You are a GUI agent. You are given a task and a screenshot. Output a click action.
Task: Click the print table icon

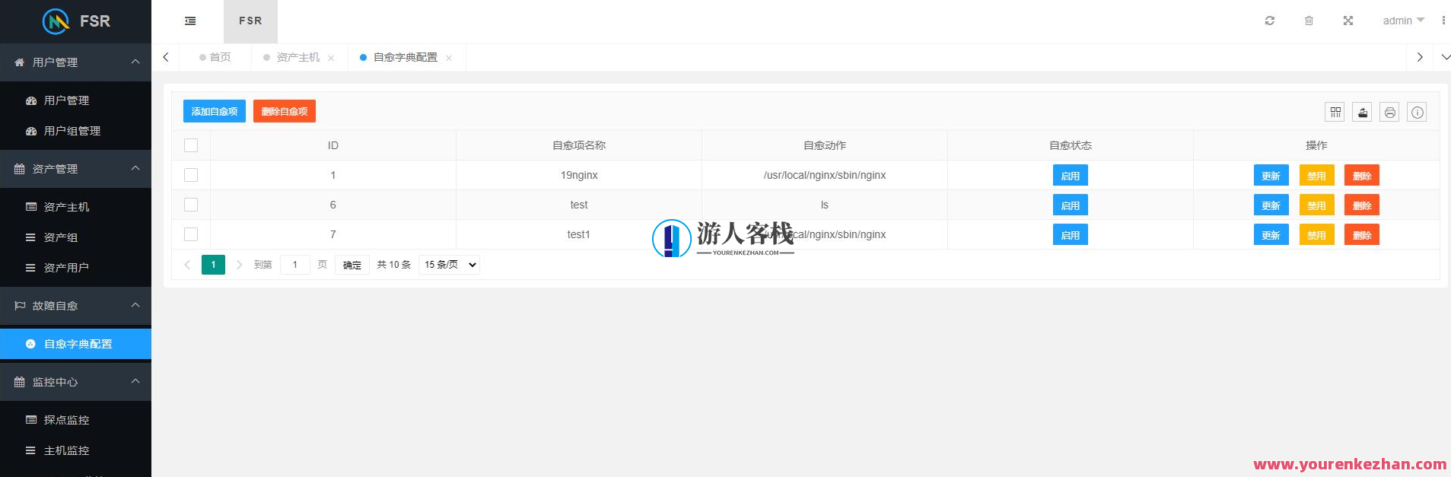pos(1389,112)
